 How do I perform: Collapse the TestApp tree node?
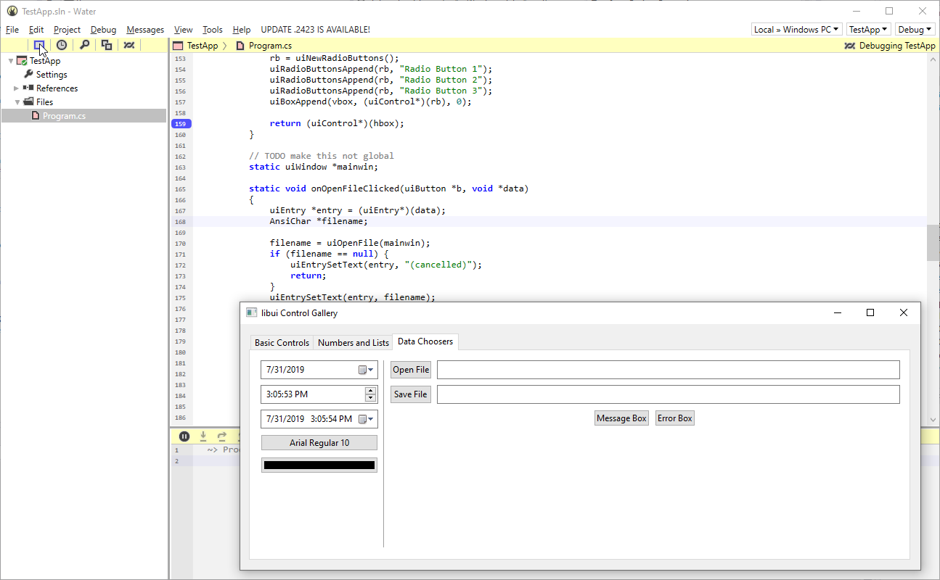[11, 61]
